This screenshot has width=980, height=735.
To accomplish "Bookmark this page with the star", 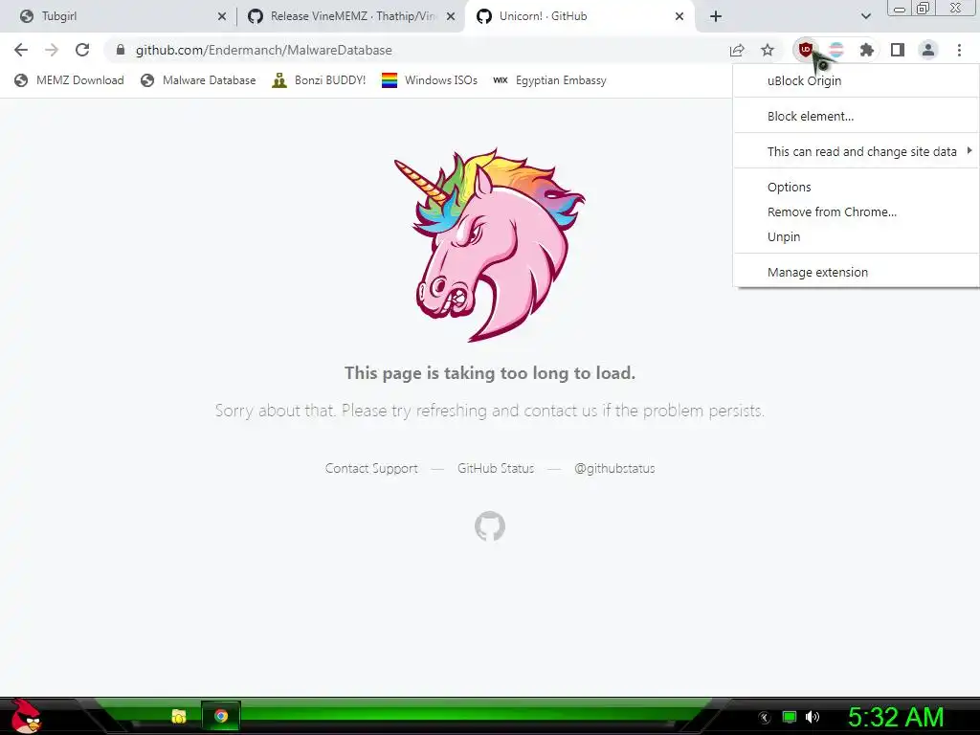I will point(768,50).
